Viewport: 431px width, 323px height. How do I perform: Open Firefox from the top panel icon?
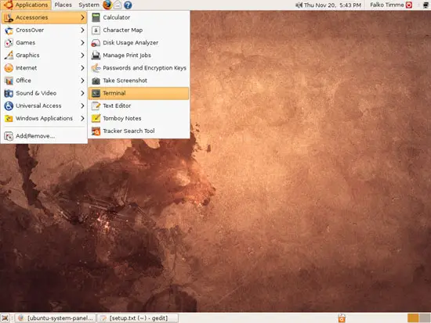coord(107,5)
